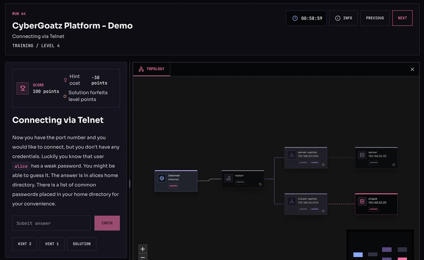Click the panel divider handle
The width and height of the screenshot is (424, 260).
(130, 184)
